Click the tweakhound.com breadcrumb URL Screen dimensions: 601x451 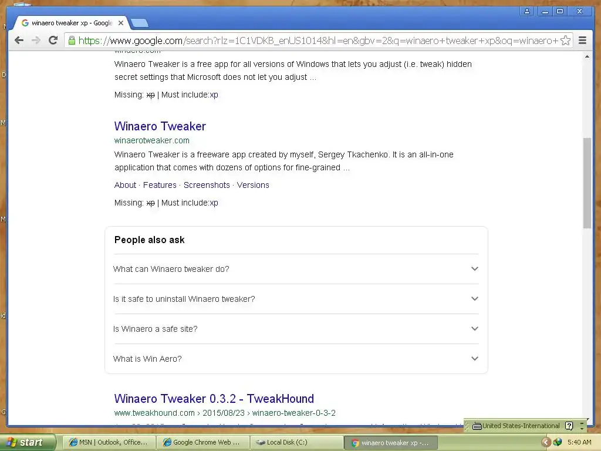click(225, 413)
